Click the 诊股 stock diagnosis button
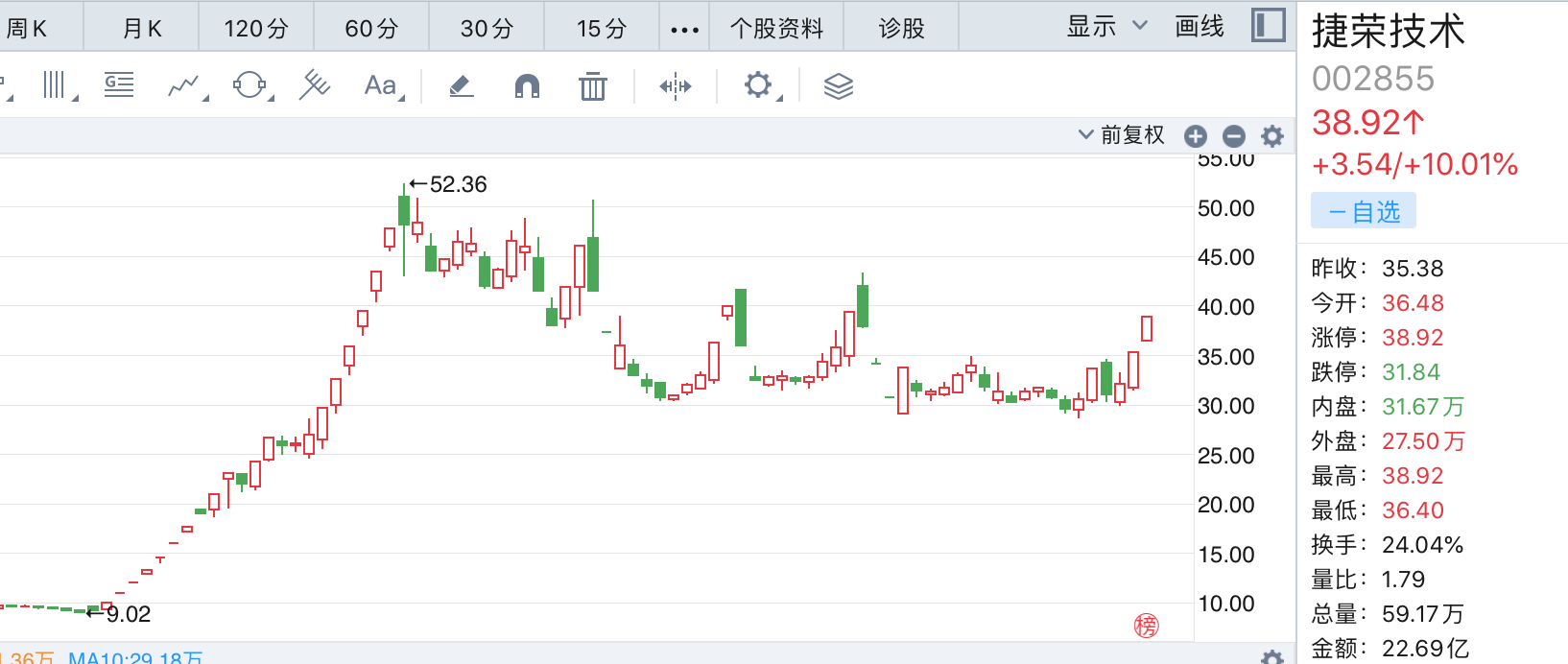Screen dimensions: 1568x664 click(x=901, y=29)
